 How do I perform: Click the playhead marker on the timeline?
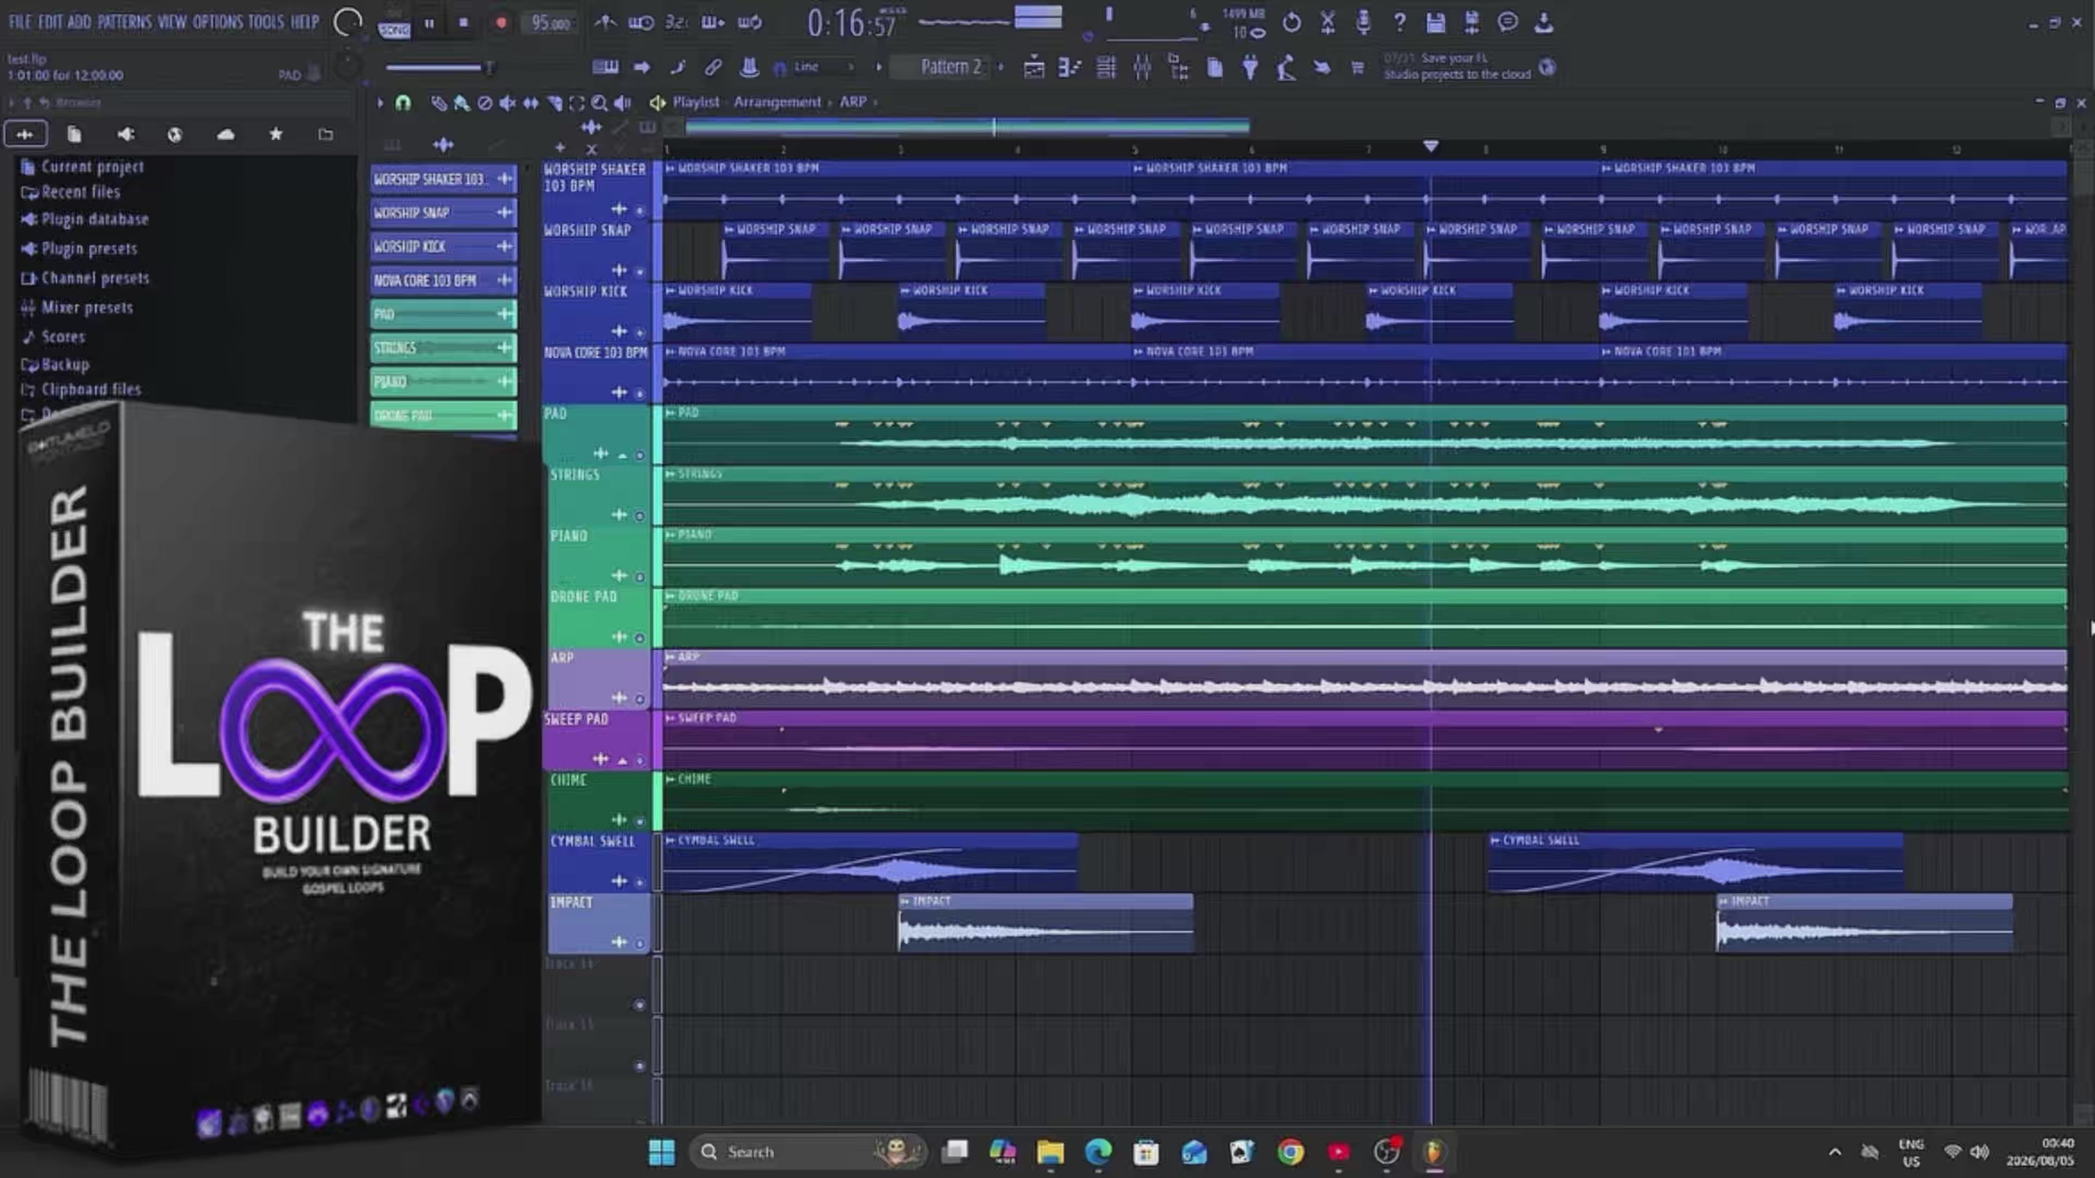point(1430,146)
